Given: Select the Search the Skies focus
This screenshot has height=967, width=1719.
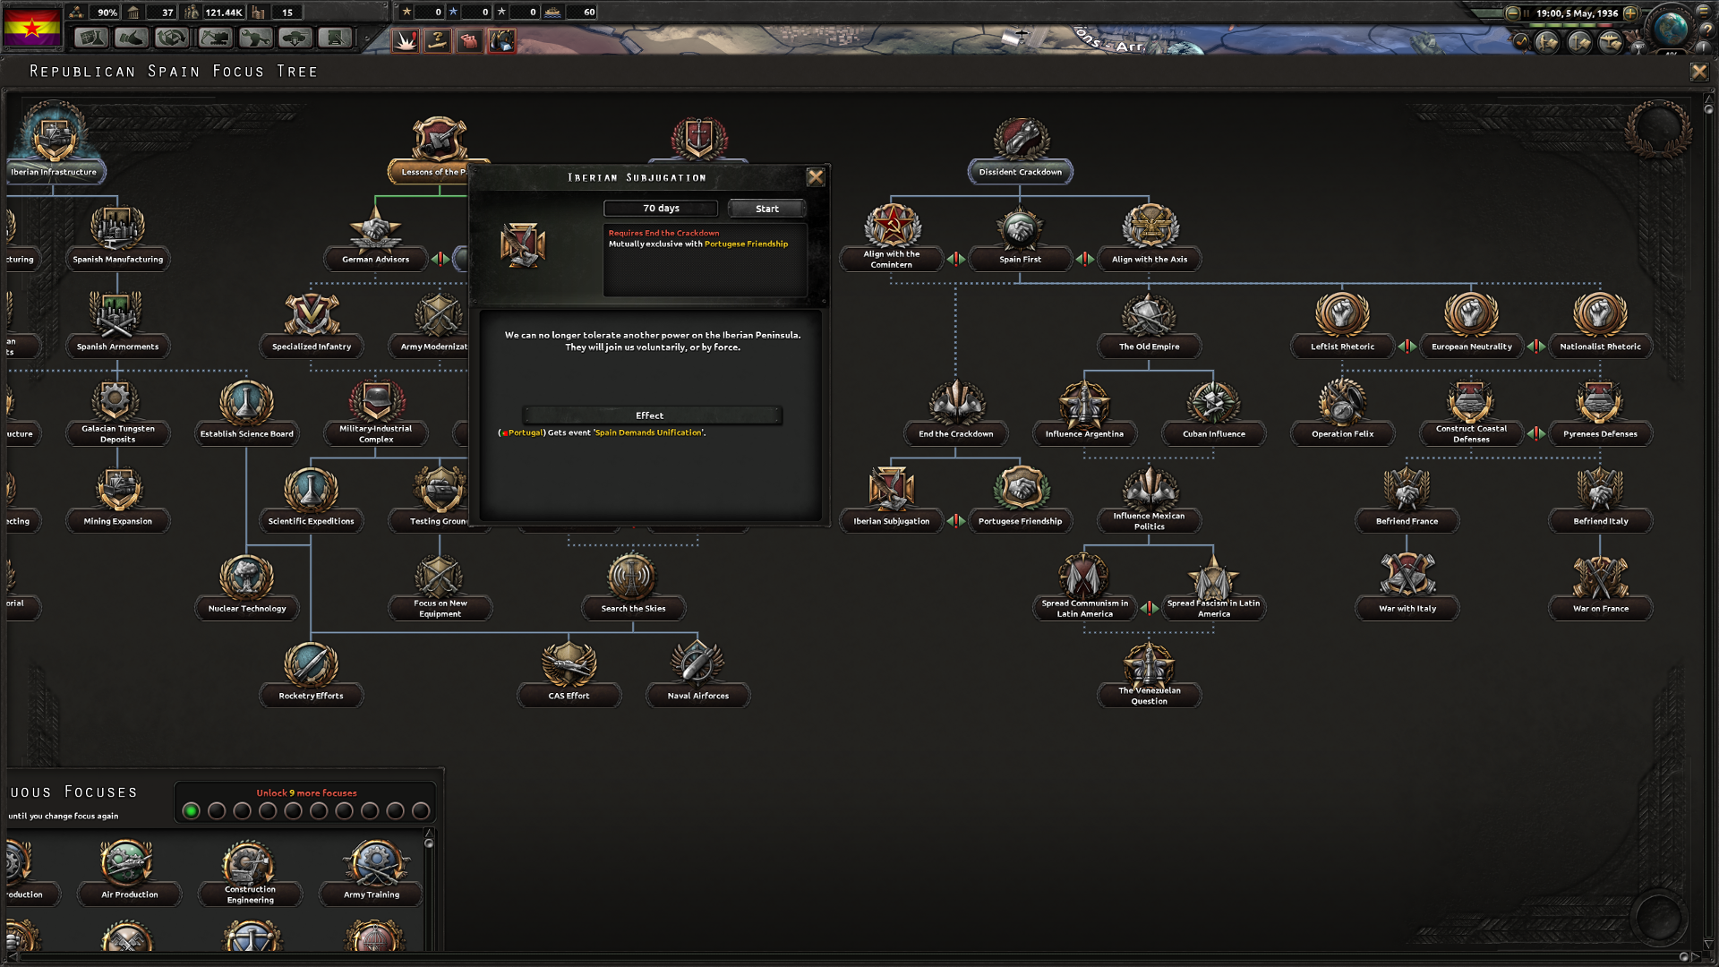Looking at the screenshot, I should point(634,586).
